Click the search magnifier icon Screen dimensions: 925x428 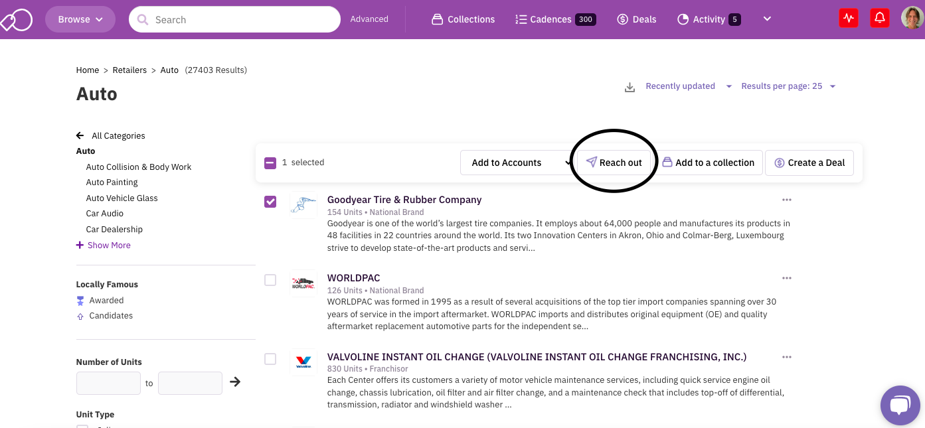pos(143,20)
